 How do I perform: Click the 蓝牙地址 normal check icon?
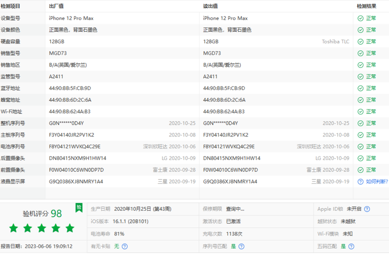tap(360, 88)
